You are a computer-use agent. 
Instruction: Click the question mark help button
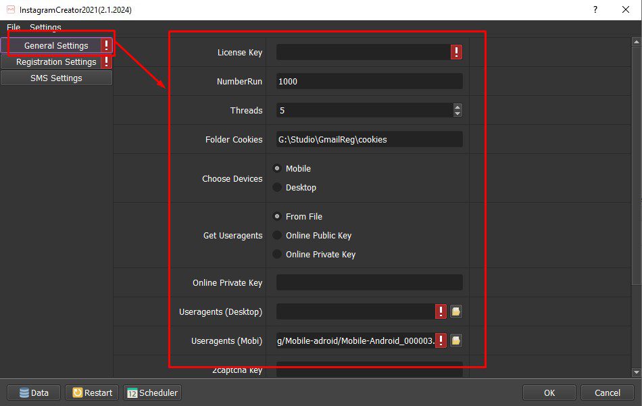595,9
